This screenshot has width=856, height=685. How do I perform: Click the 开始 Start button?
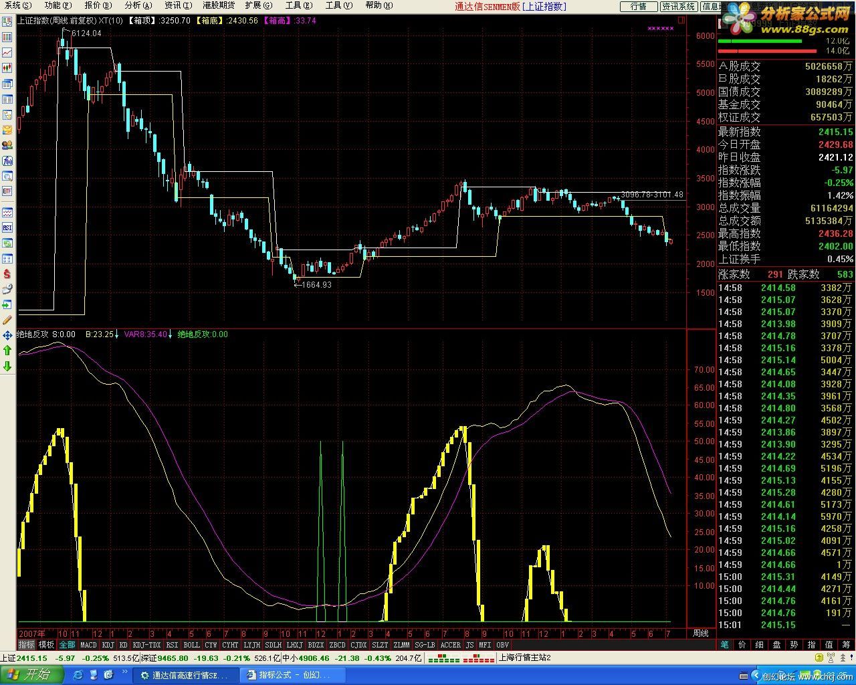click(x=33, y=674)
